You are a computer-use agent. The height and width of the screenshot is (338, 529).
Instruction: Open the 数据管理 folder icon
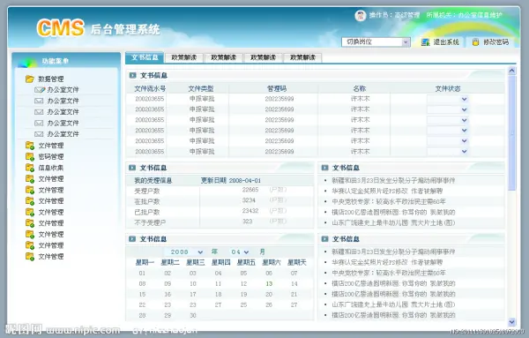[x=30, y=79]
